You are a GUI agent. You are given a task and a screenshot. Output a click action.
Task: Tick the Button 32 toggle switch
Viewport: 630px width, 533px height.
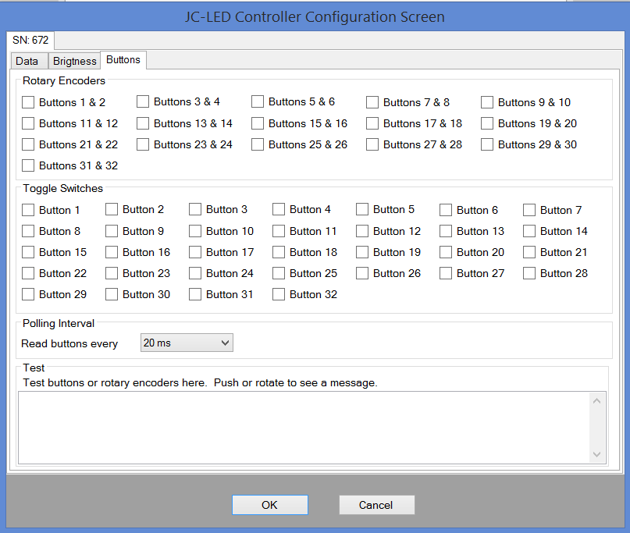[x=279, y=294]
